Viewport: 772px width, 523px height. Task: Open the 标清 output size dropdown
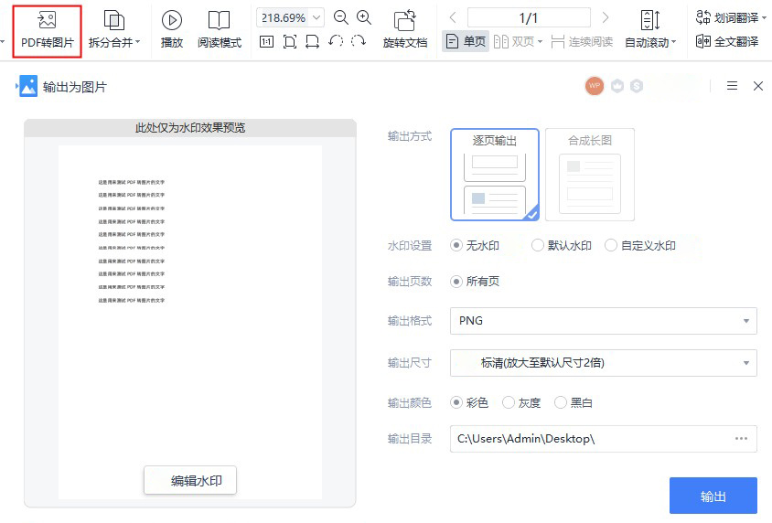(603, 363)
